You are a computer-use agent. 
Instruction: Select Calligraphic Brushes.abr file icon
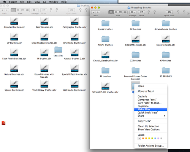point(74,21)
